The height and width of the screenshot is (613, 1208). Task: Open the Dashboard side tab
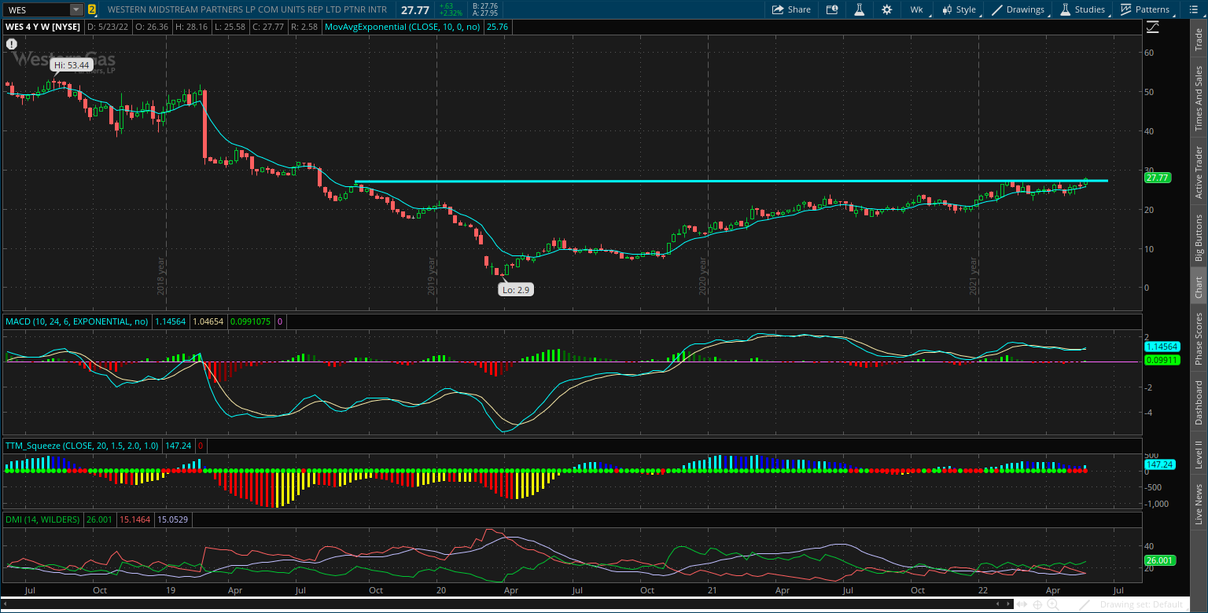(x=1199, y=402)
